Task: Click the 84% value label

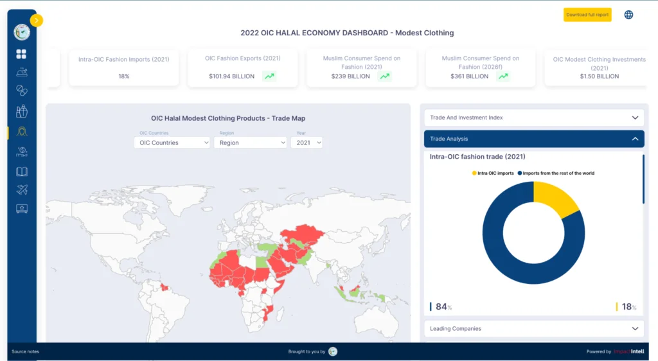Action: click(x=443, y=307)
